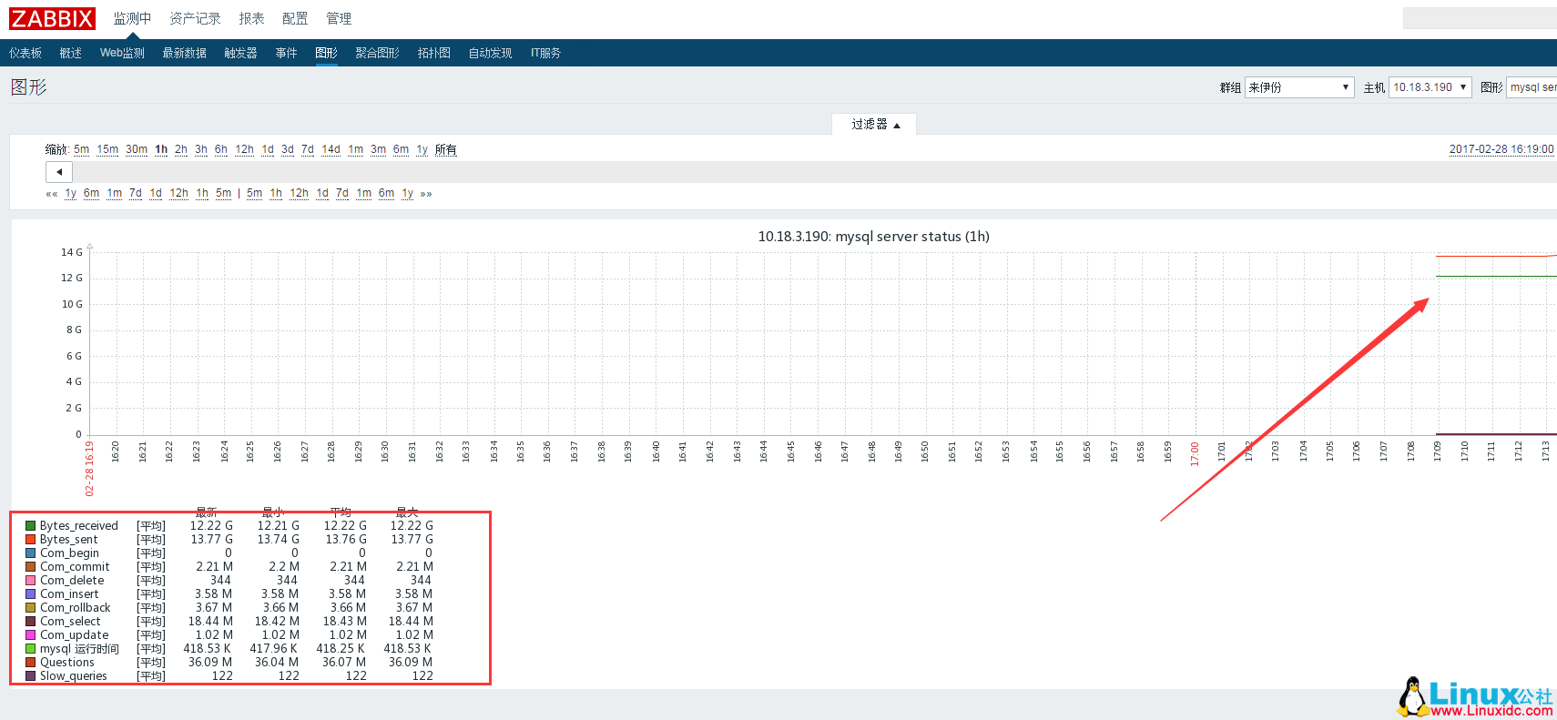1557x720 pixels.
Task: Open the 管理 top menu
Action: pyautogui.click(x=339, y=18)
